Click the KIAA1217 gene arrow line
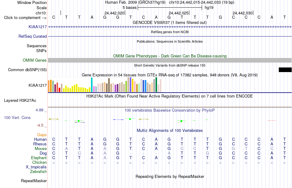Screen dimensions: 292x188 pos(170,27)
